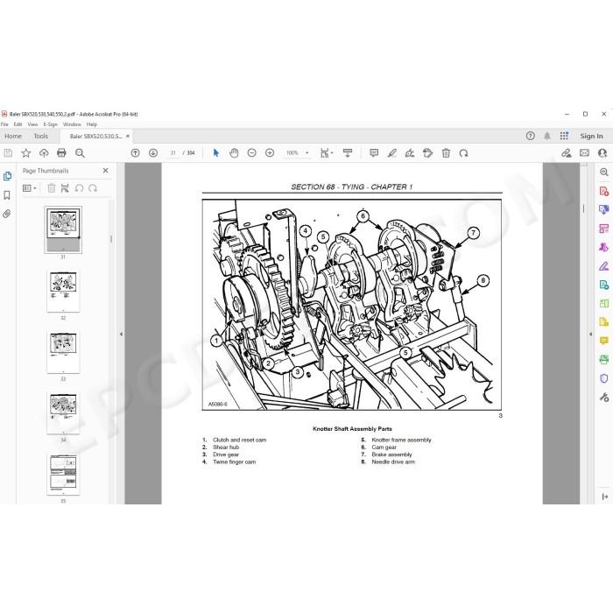Click the Print file icon
This screenshot has width=613, height=613.
[61, 153]
